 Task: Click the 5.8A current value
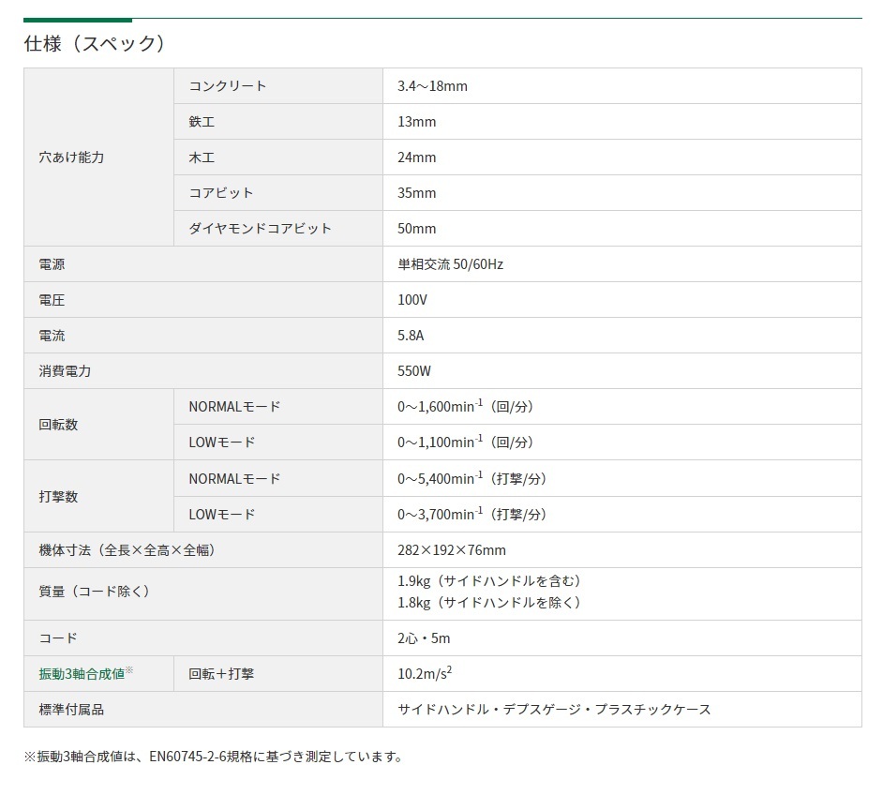point(411,336)
